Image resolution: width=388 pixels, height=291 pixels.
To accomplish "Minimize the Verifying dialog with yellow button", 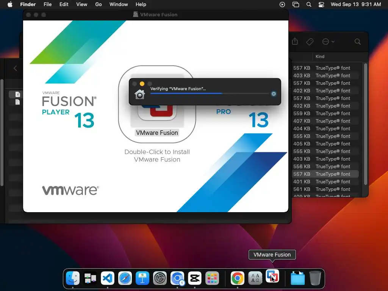I will pos(142,84).
